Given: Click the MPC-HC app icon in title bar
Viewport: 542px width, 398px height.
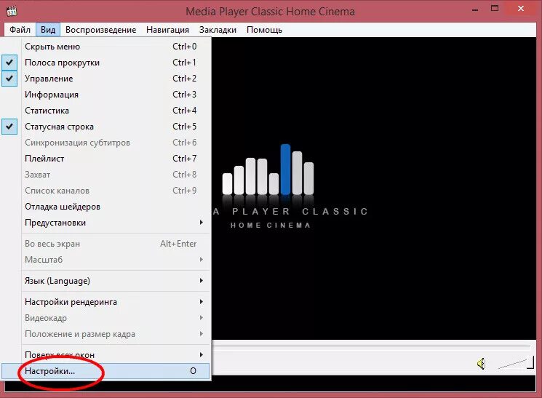Looking at the screenshot, I should click(x=12, y=11).
